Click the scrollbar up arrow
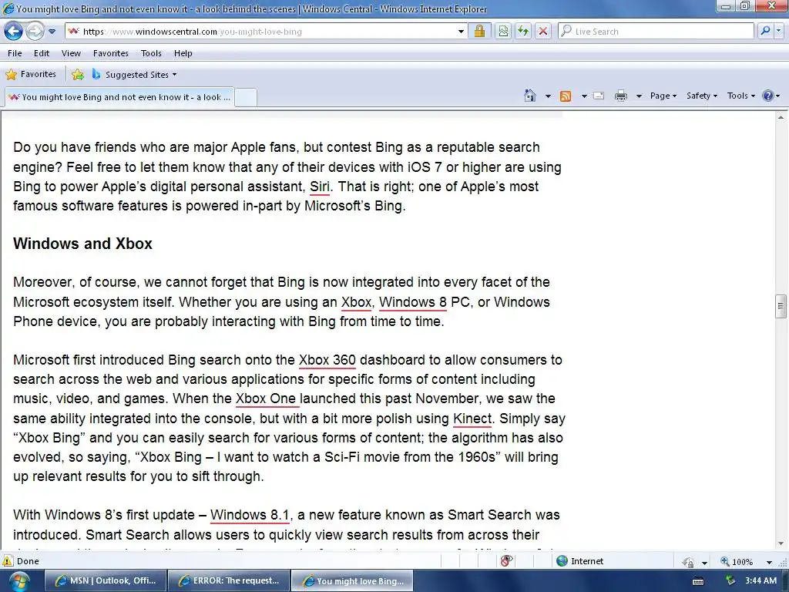This screenshot has width=789, height=592. pyautogui.click(x=781, y=117)
